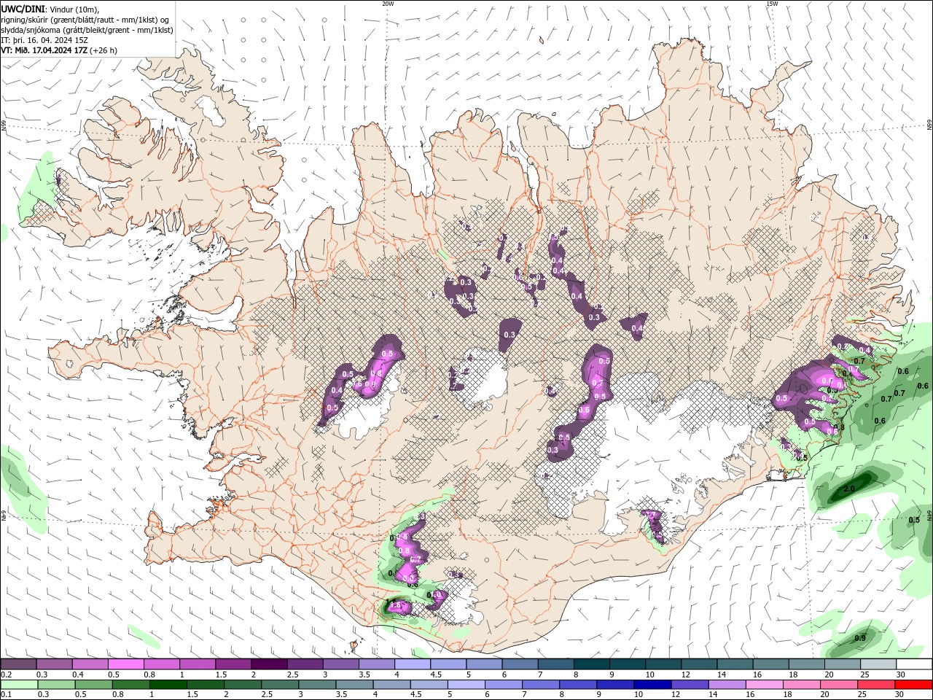Image resolution: width=933 pixels, height=700 pixels.
Task: Click the 0.1 label at the start of the rain scale
Action: [x=5, y=695]
